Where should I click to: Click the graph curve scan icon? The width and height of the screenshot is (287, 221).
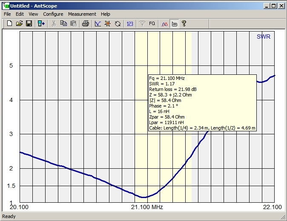click(x=98, y=23)
